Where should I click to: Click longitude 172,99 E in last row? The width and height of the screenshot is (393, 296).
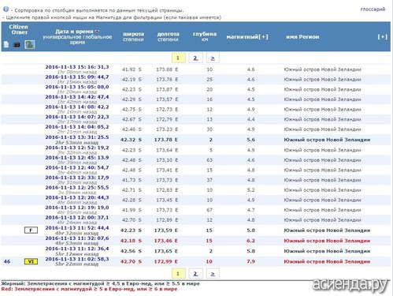tap(166, 262)
